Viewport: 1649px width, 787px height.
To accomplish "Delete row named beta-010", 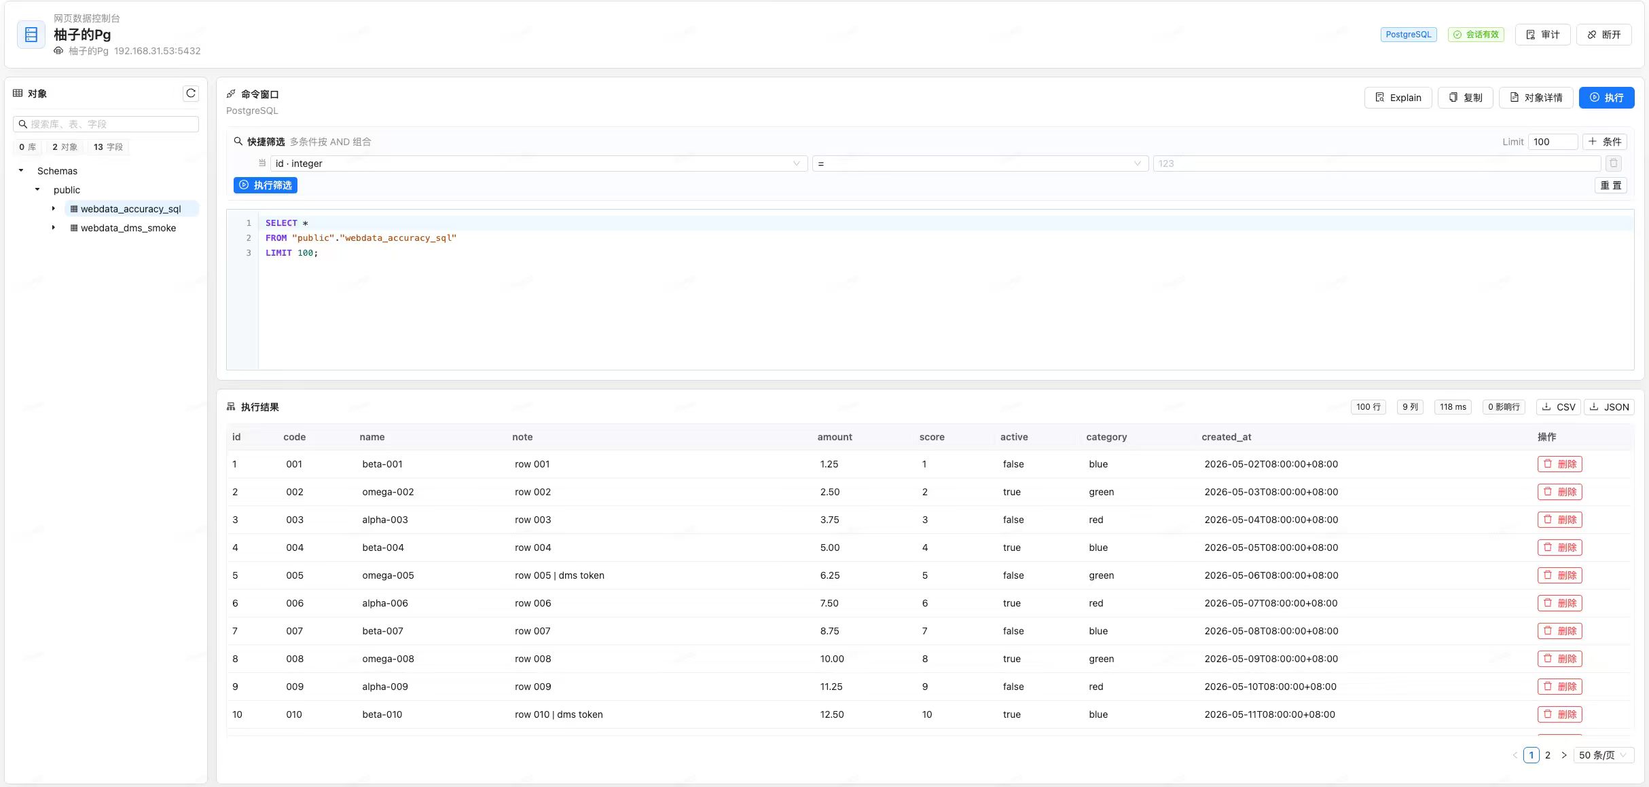I will 1560,714.
